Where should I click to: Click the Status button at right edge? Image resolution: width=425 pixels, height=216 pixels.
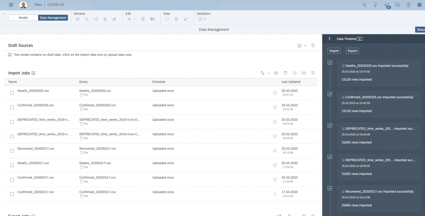[x=420, y=29]
